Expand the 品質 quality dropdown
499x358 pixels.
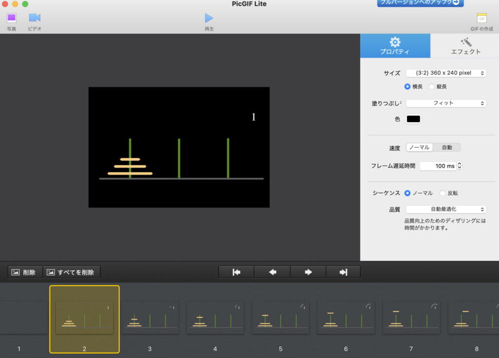pyautogui.click(x=446, y=209)
